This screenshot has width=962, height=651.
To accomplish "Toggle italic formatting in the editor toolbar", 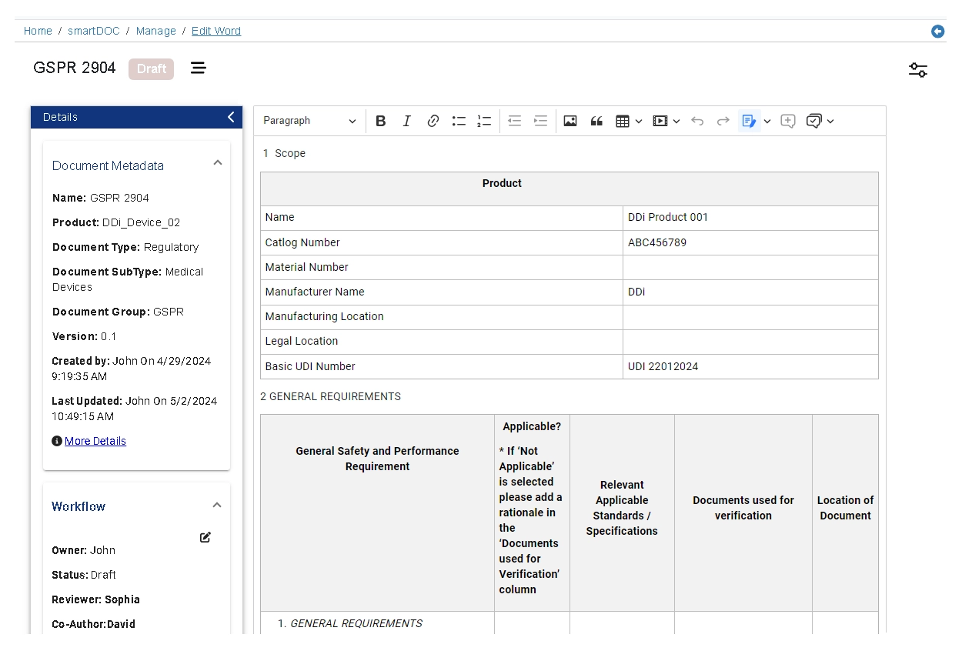I will (x=407, y=121).
